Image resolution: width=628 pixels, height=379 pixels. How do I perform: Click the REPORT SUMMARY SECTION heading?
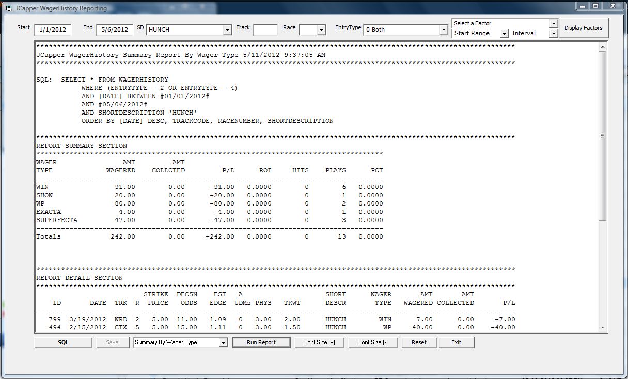pyautogui.click(x=82, y=146)
